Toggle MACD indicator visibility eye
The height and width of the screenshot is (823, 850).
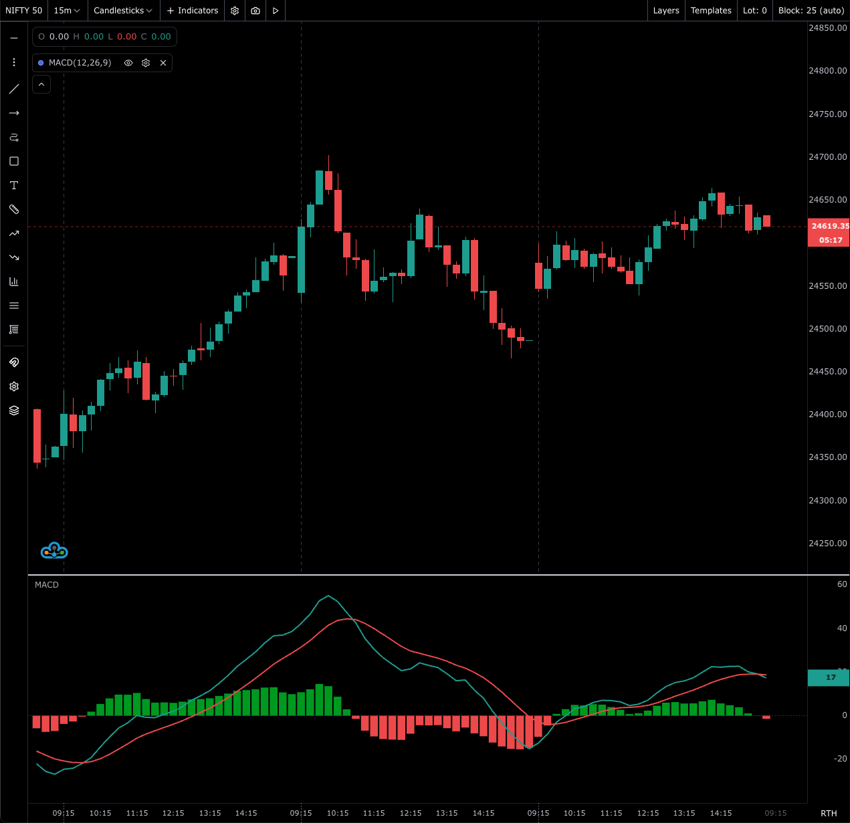pyautogui.click(x=128, y=63)
